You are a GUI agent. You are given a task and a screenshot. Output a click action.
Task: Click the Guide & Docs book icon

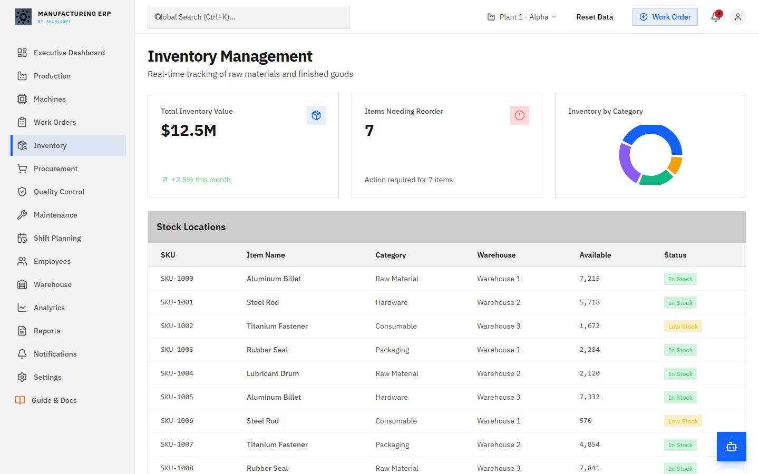[x=20, y=400]
